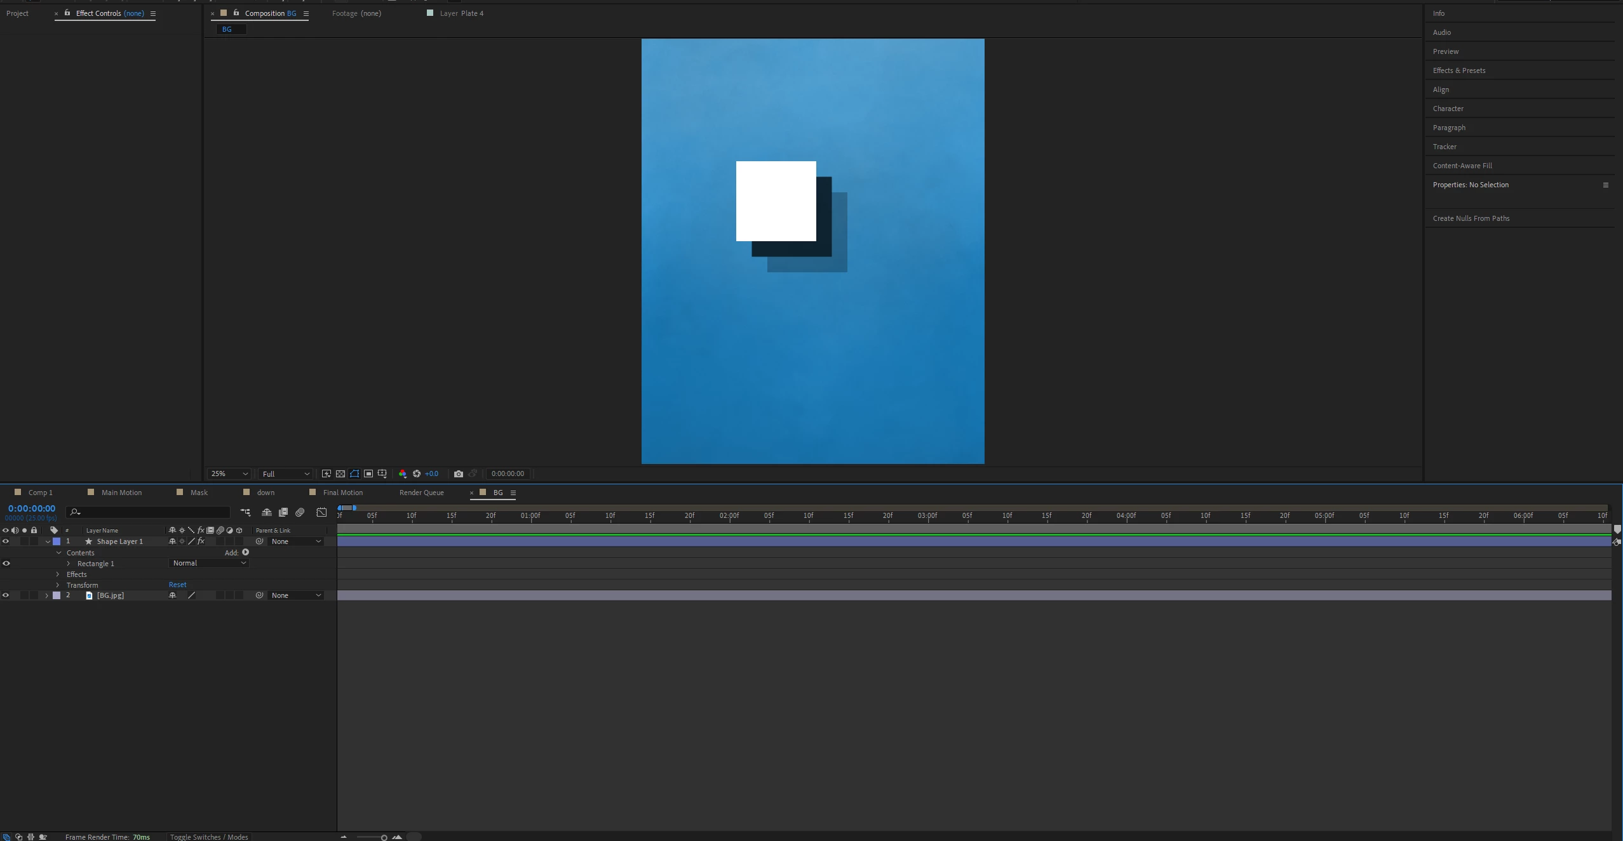1623x841 pixels.
Task: Toggle the Motion Blur enable icon
Action: click(300, 512)
